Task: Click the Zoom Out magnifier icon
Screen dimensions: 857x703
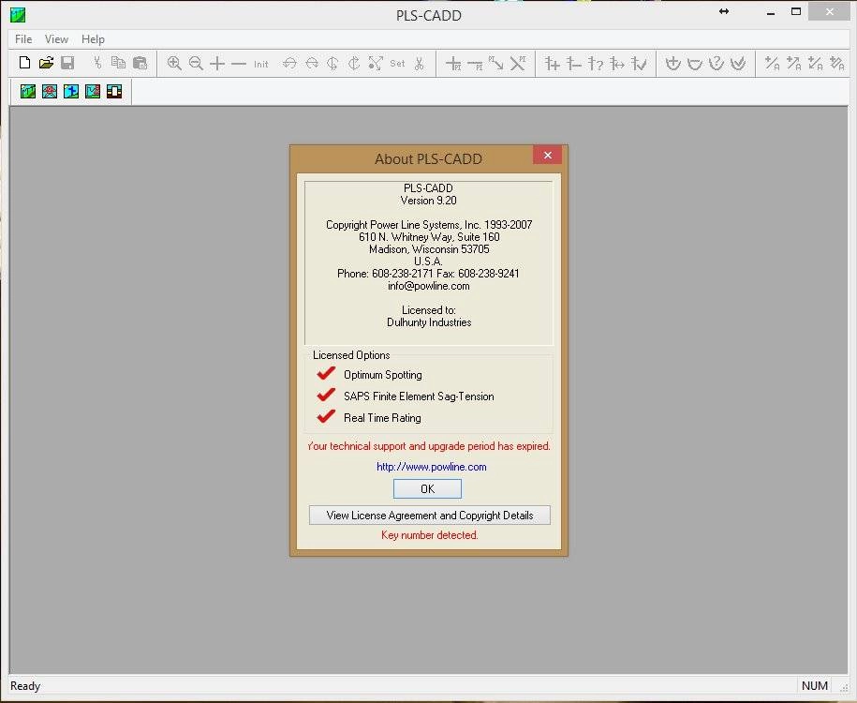Action: (196, 64)
